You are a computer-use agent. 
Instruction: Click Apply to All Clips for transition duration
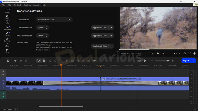[x=100, y=27]
